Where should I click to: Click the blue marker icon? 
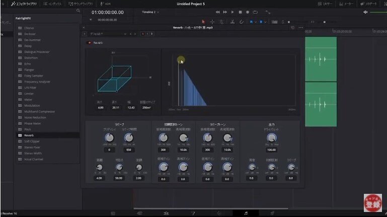coord(261,22)
